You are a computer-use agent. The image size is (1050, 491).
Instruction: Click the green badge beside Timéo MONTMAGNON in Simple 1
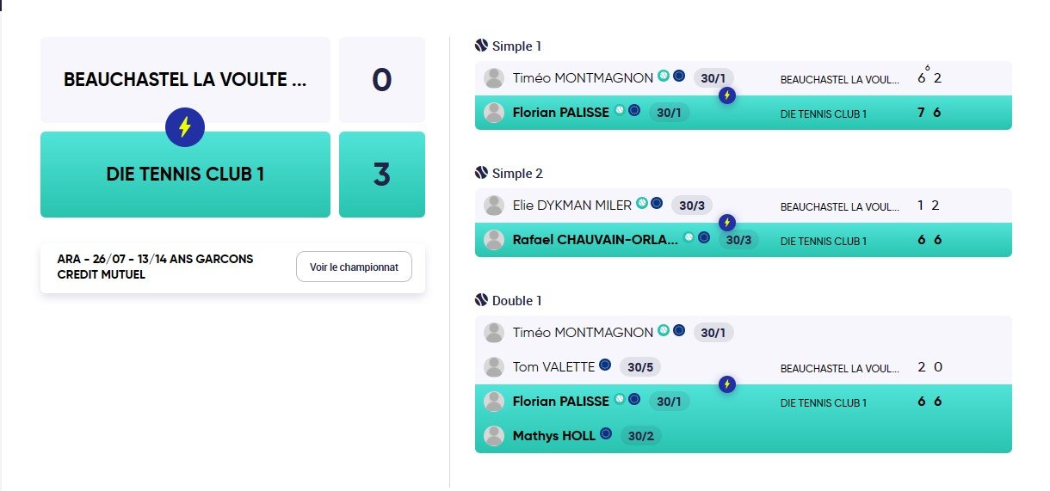pos(664,76)
